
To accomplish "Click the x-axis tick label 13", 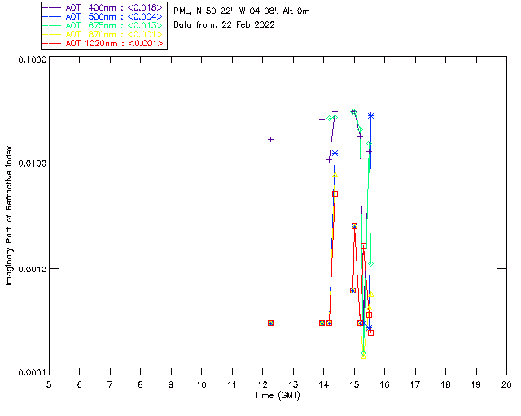I will tap(293, 384).
